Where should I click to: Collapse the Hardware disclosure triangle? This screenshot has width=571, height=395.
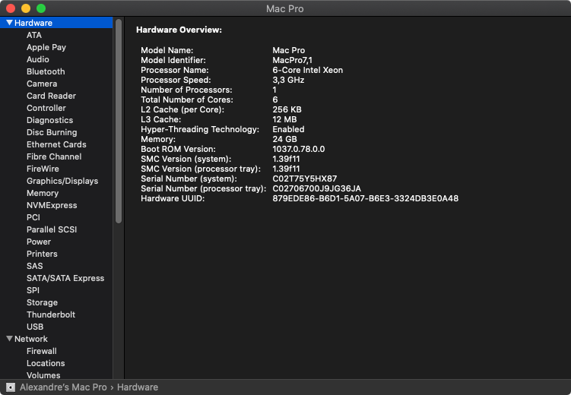(x=9, y=23)
